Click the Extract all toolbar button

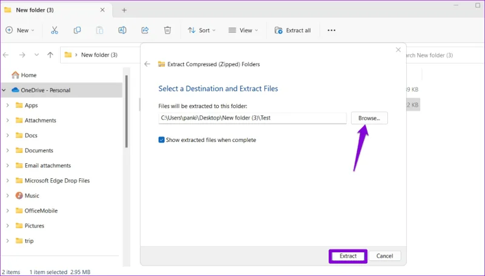click(293, 30)
